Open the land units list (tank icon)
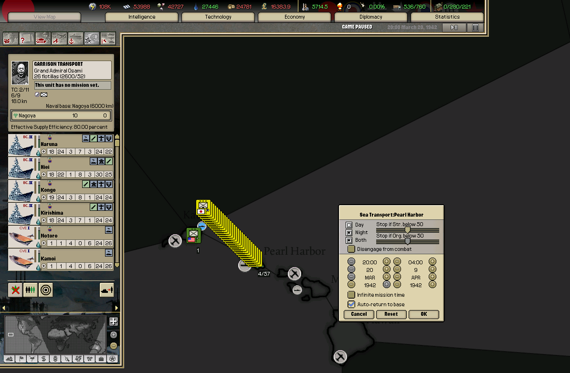 pos(43,38)
